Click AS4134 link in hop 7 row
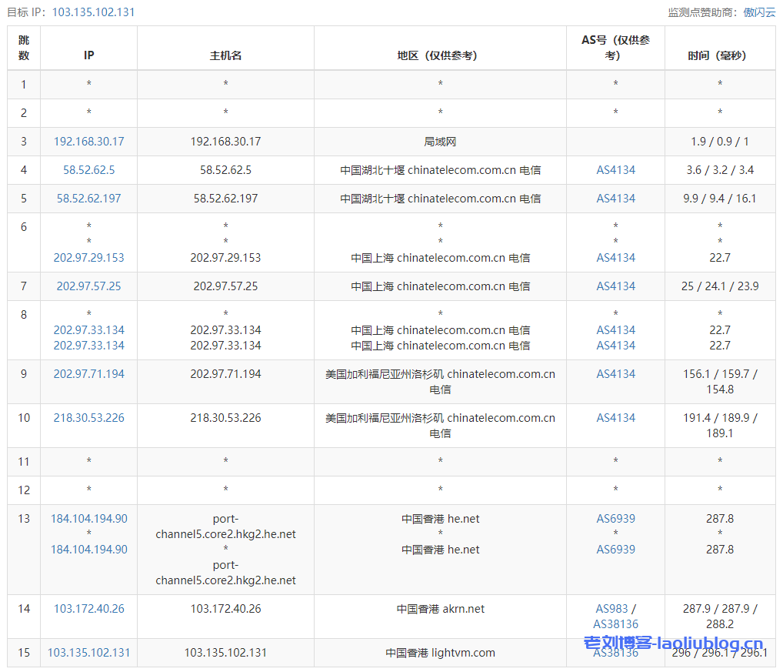This screenshot has width=783, height=672. [615, 286]
